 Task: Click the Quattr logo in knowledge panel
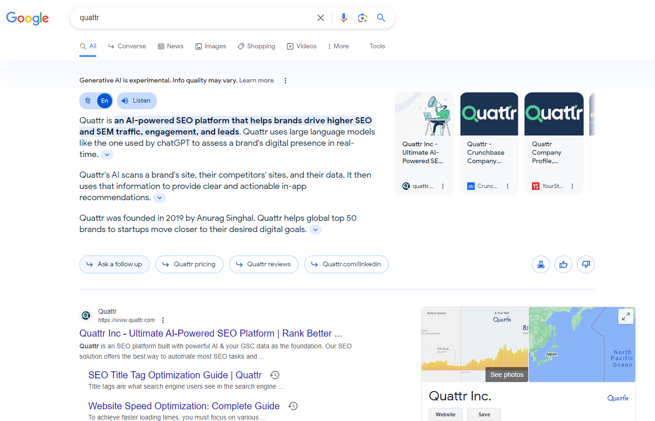618,398
